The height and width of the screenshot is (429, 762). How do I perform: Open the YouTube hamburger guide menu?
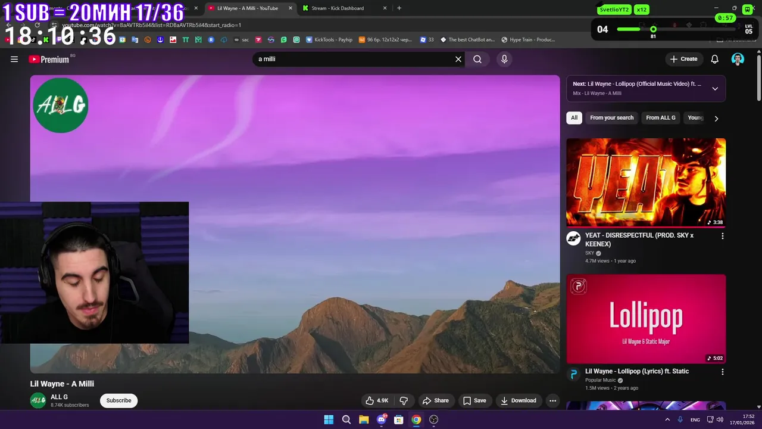coord(14,59)
